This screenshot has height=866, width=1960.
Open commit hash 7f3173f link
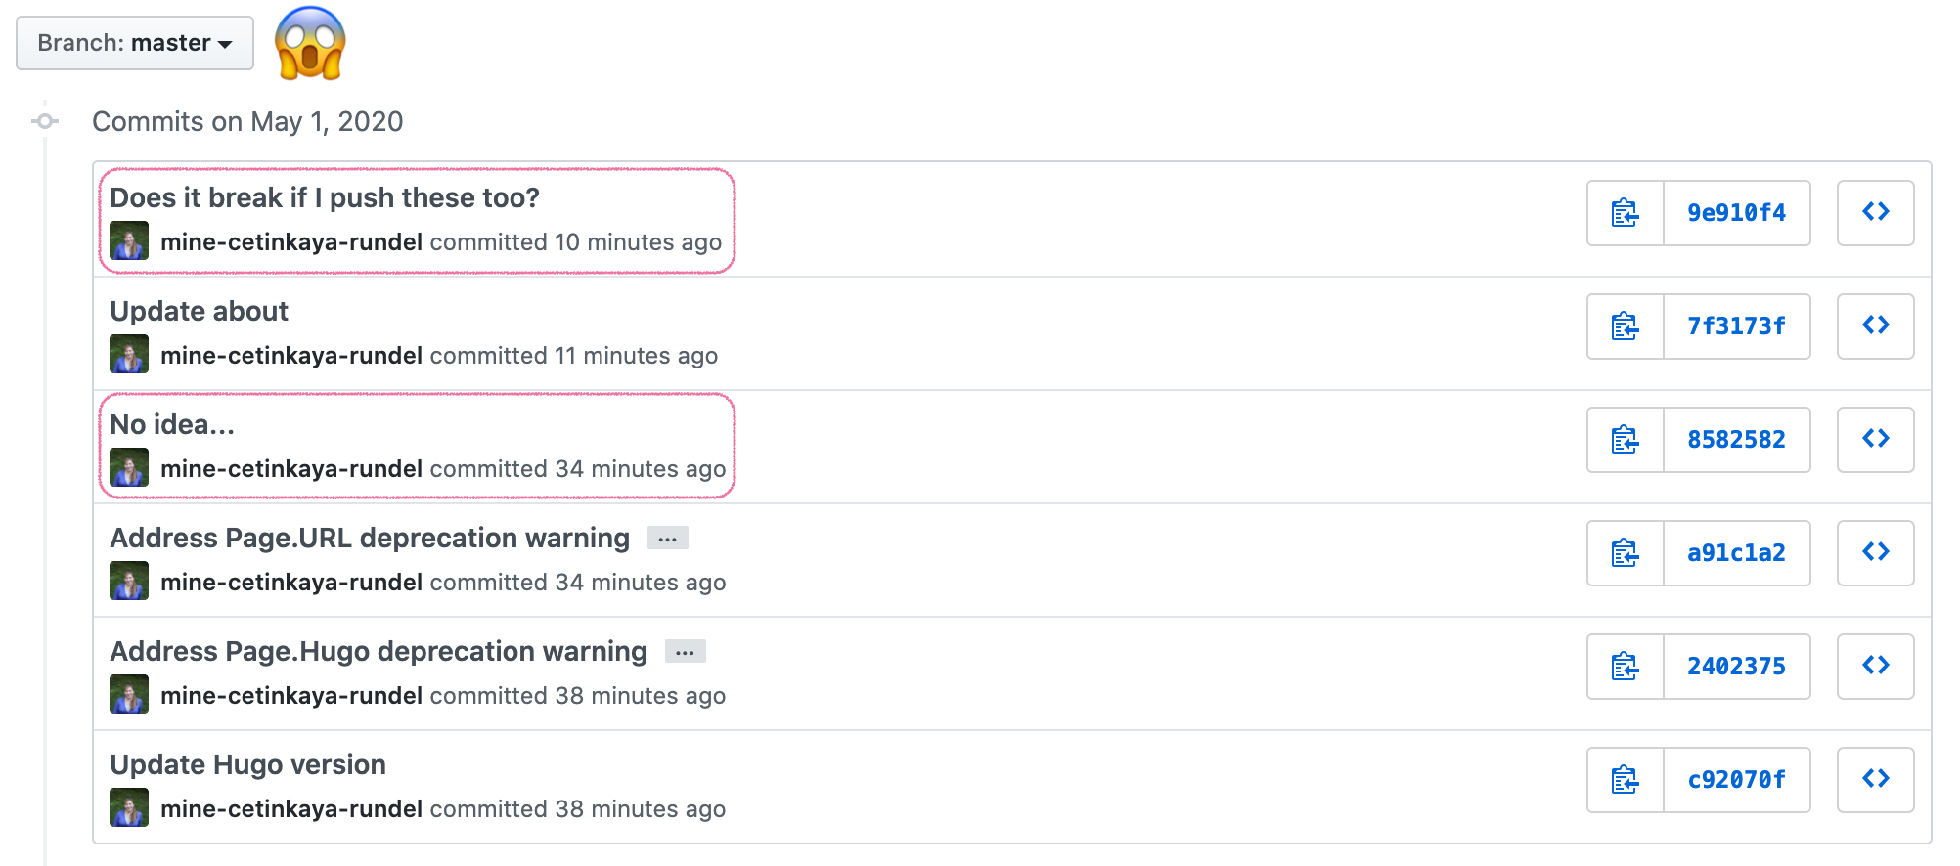(x=1737, y=326)
